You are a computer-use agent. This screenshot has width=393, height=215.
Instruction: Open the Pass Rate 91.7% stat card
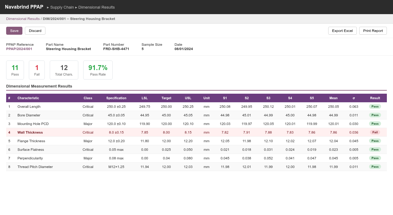tap(98, 70)
